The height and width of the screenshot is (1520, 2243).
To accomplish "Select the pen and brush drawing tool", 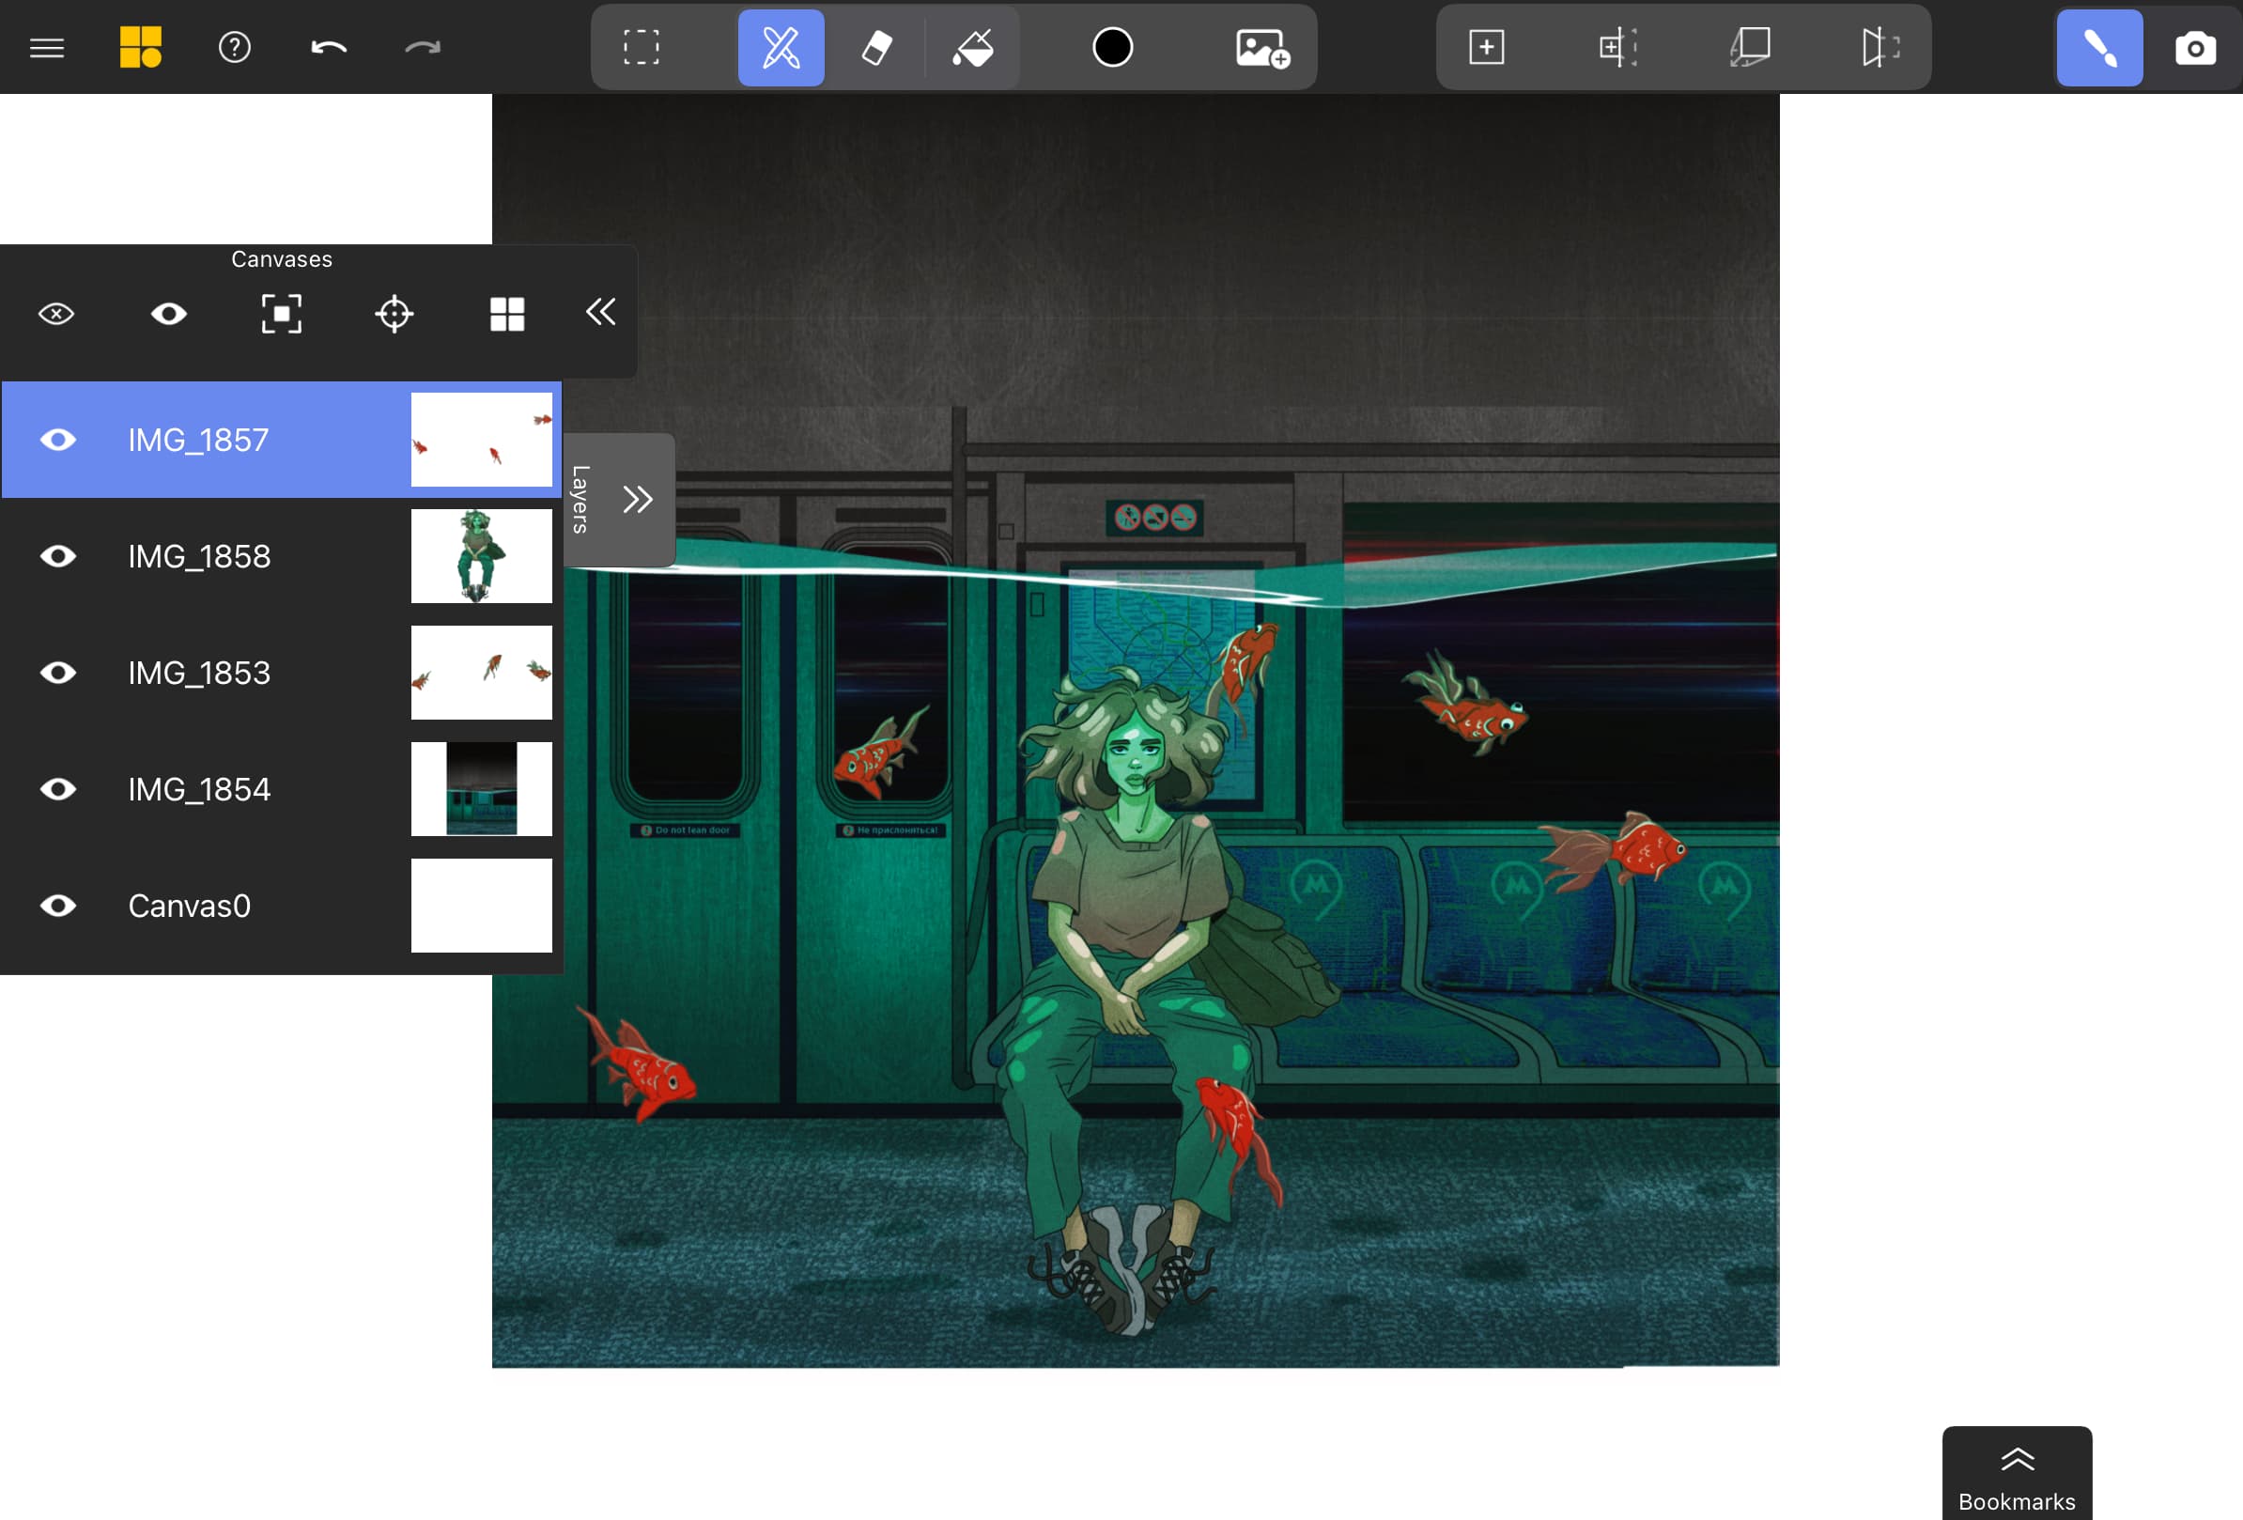I will pyautogui.click(x=781, y=47).
